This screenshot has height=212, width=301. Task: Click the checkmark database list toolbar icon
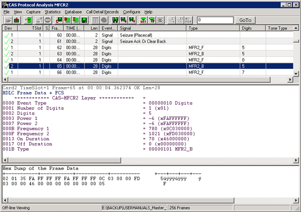pos(28,20)
